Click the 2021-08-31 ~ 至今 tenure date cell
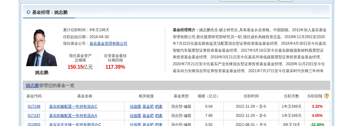 [251, 124]
